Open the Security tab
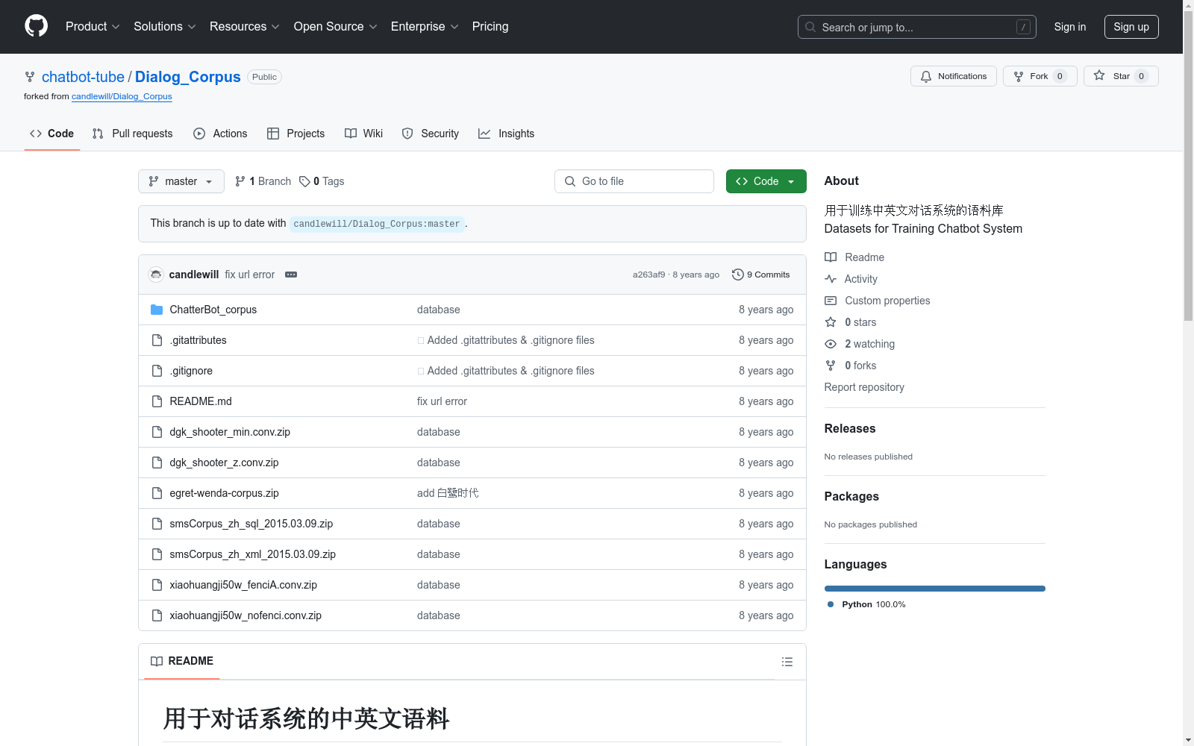Viewport: 1194px width, 746px height. point(431,134)
